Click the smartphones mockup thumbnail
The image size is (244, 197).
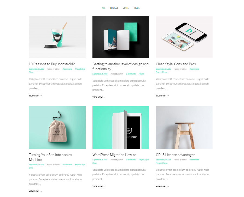point(184,37)
